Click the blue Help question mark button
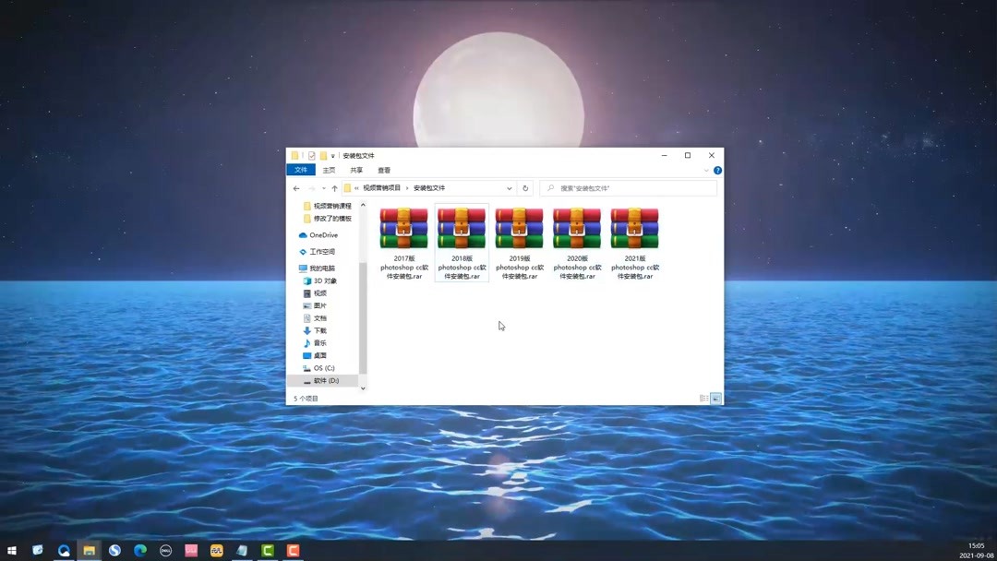The height and width of the screenshot is (561, 997). 717,170
